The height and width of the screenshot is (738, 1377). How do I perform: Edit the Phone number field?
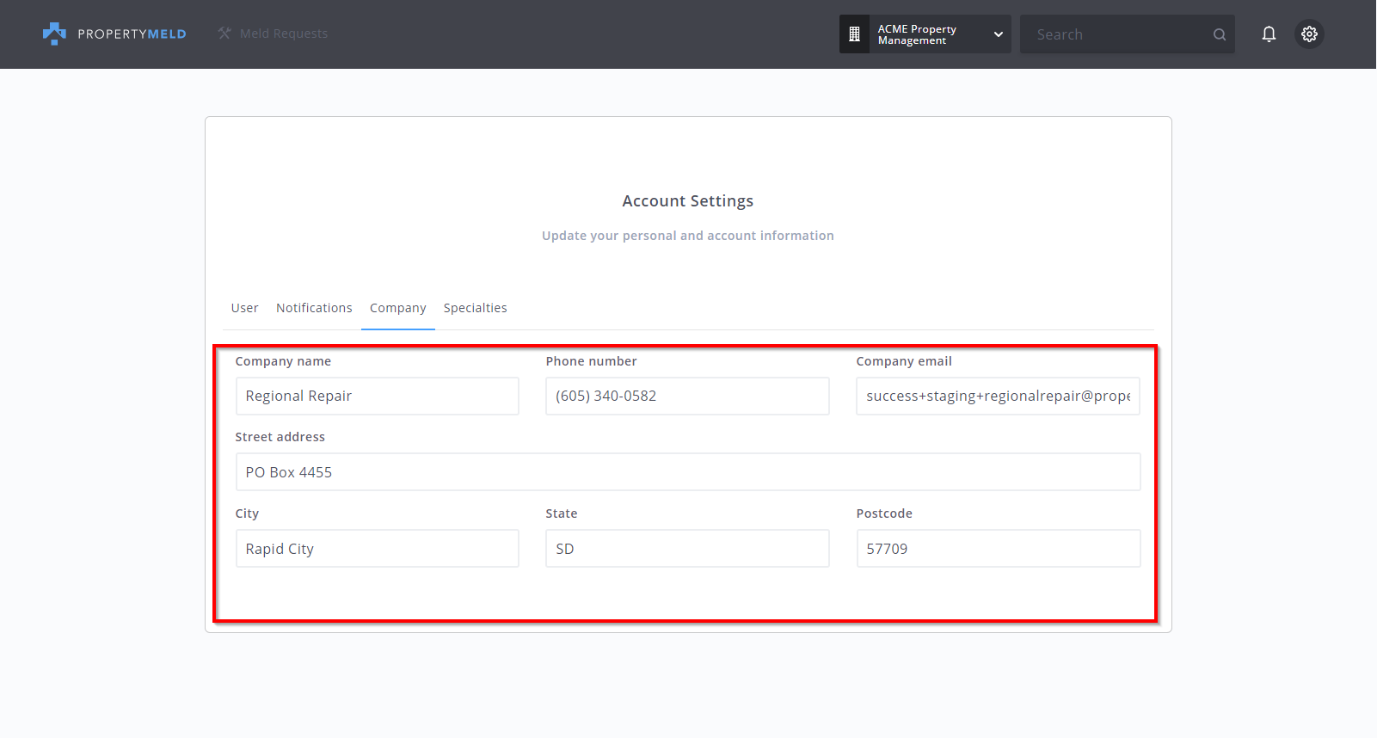coord(687,396)
